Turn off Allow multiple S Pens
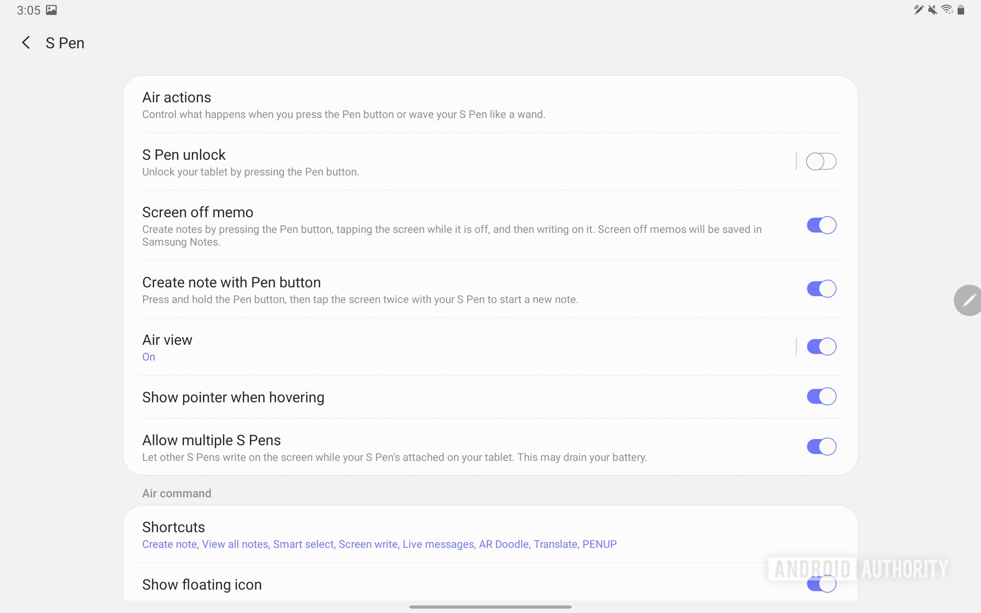The width and height of the screenshot is (981, 613). pos(821,446)
